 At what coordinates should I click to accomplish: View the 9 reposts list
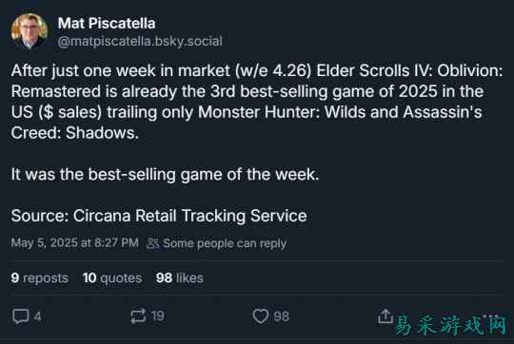[39, 277]
